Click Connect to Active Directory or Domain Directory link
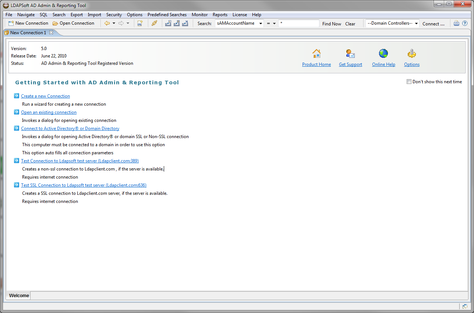Image resolution: width=474 pixels, height=313 pixels. pos(70,129)
